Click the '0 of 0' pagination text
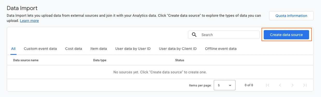This screenshot has width=321, height=97. [249, 85]
